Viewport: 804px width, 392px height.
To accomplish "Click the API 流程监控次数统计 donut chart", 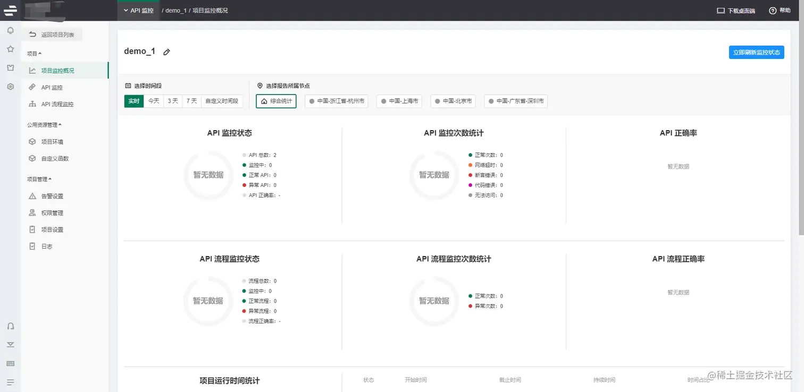I will coord(434,301).
